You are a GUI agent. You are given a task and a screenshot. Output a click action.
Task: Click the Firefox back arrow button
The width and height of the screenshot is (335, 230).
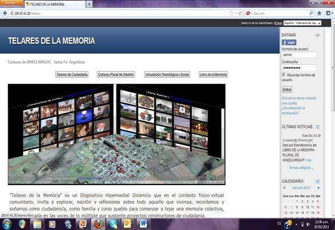[5, 13]
